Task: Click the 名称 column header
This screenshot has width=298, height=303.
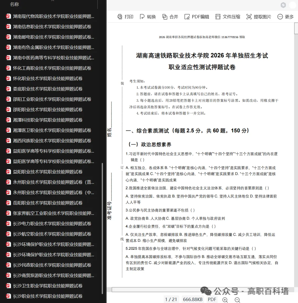Action: [14, 4]
